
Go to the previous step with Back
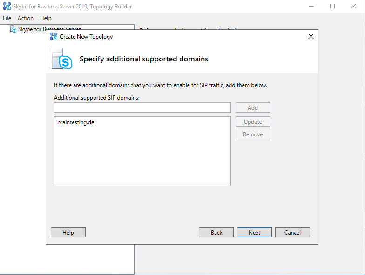[x=216, y=232]
